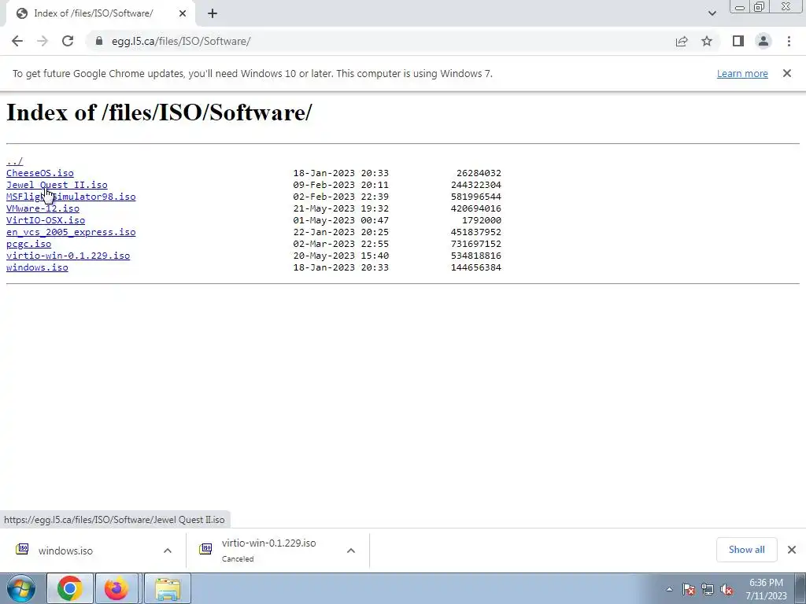Share this page using the share icon

point(682,41)
